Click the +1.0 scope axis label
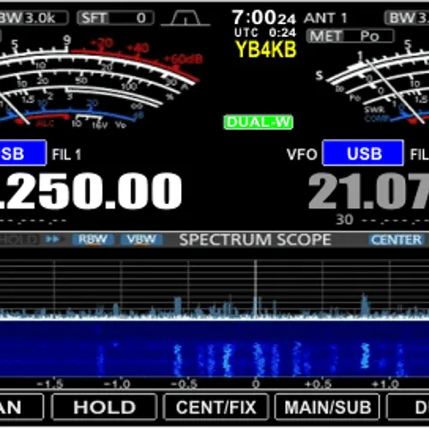 pos(385,384)
